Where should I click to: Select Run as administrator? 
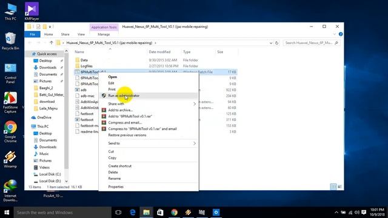point(149,96)
